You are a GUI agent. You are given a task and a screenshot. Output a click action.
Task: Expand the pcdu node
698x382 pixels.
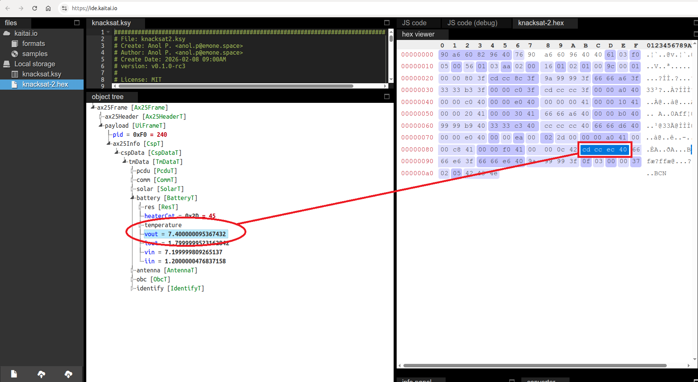[132, 171]
